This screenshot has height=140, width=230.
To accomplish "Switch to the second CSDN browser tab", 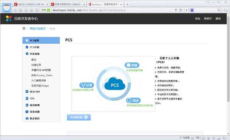I will point(68,4).
